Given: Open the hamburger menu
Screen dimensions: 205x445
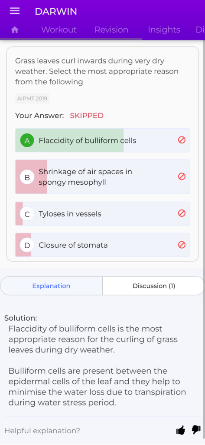Looking at the screenshot, I should (x=15, y=11).
